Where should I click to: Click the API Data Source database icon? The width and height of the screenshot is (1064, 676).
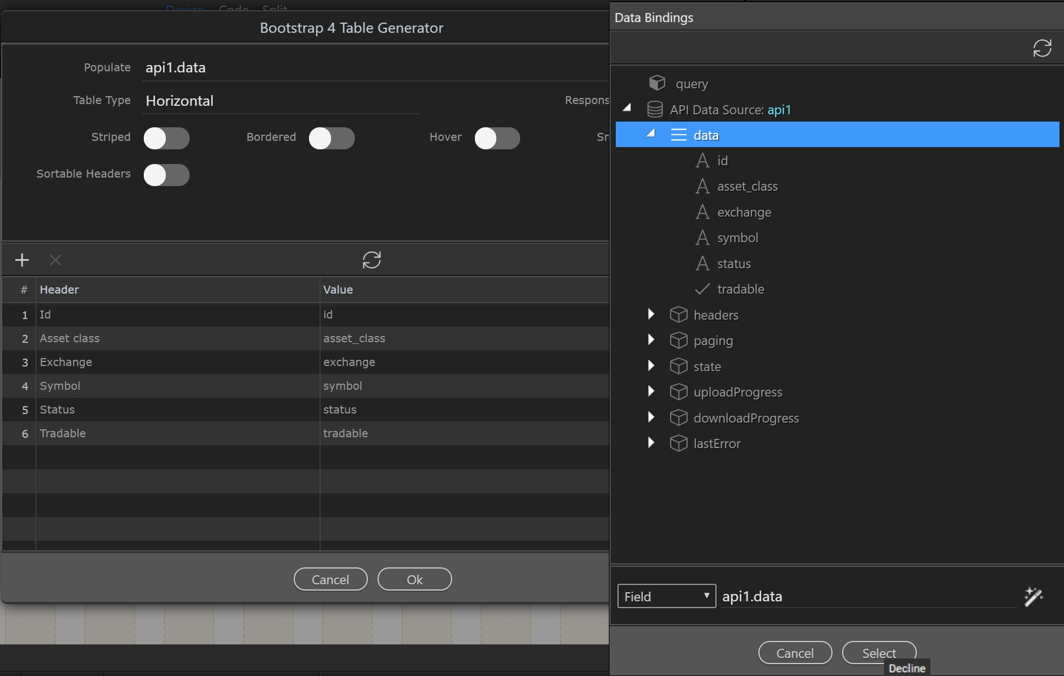655,109
